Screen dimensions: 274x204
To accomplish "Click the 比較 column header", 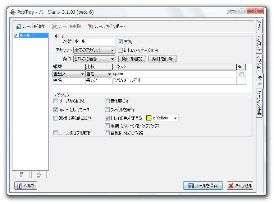I will (x=99, y=67).
